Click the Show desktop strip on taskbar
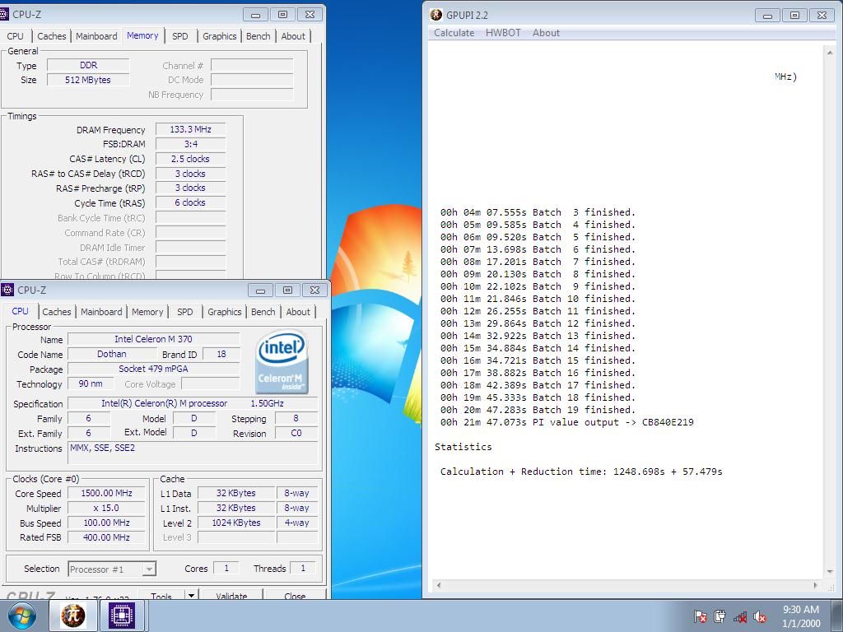 [839, 616]
